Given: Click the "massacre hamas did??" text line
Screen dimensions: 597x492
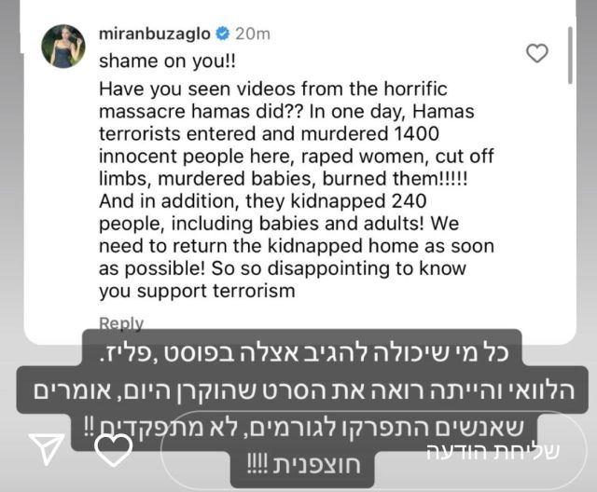Looking at the screenshot, I should pos(201,112).
